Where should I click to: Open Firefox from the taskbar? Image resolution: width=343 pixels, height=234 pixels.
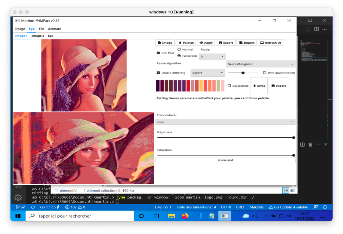(185, 216)
